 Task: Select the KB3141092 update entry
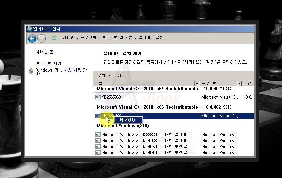click(x=146, y=140)
